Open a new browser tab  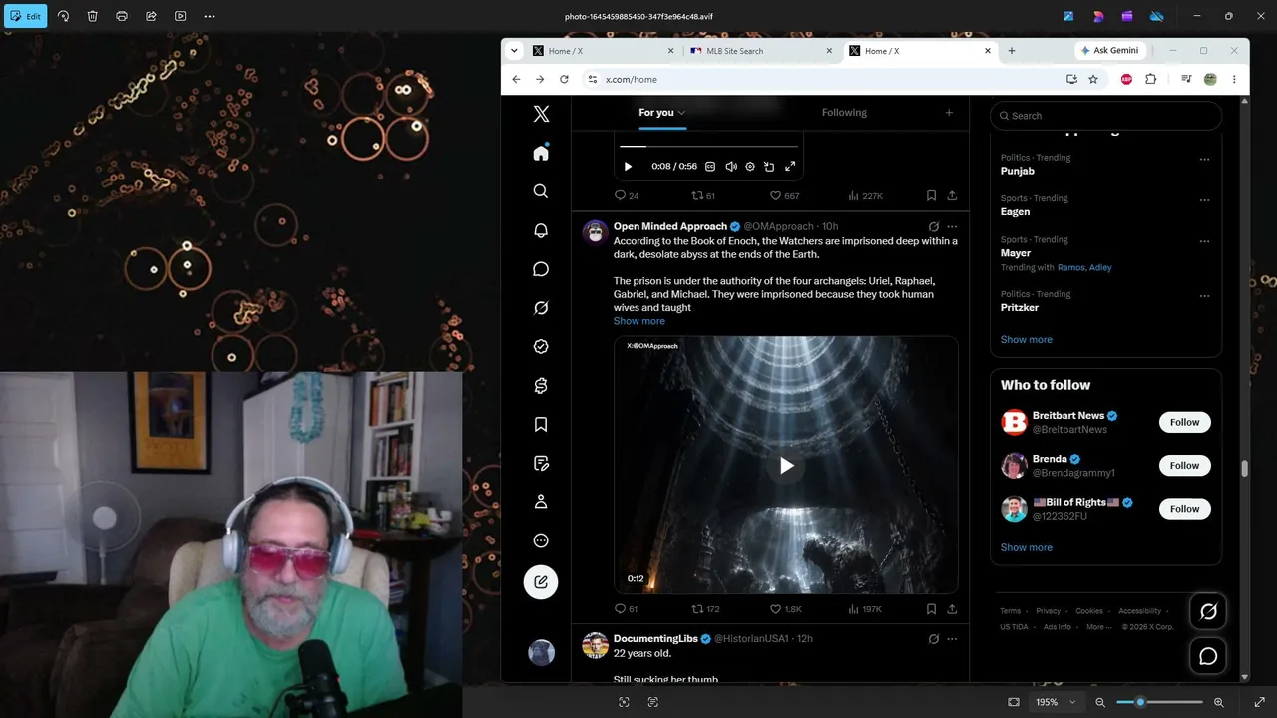1012,51
